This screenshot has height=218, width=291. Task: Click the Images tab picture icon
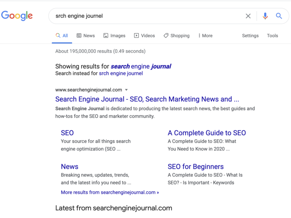tap(106, 36)
